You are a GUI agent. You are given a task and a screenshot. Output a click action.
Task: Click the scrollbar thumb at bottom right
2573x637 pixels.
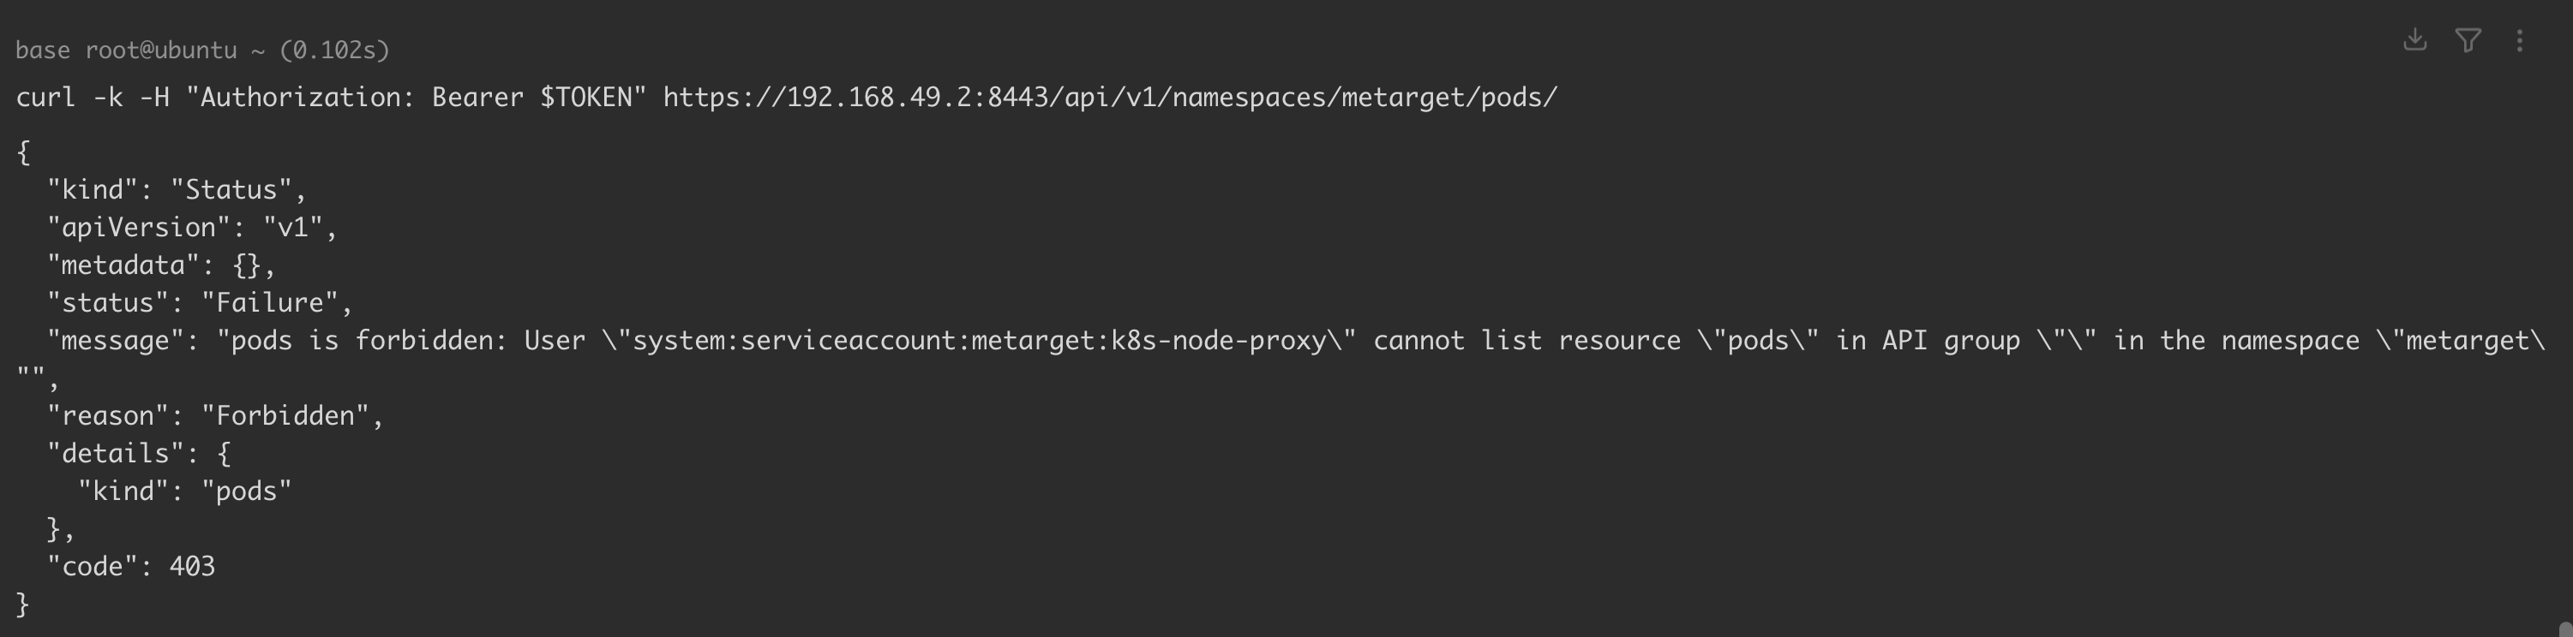pos(2564,629)
